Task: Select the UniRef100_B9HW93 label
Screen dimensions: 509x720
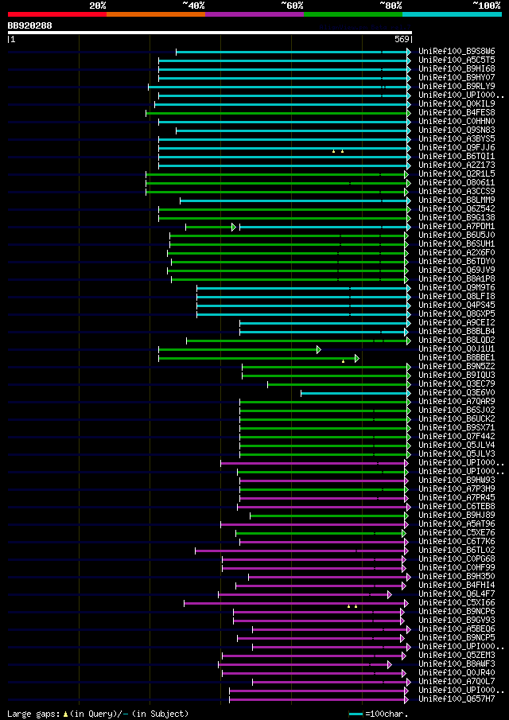Action: click(x=457, y=480)
